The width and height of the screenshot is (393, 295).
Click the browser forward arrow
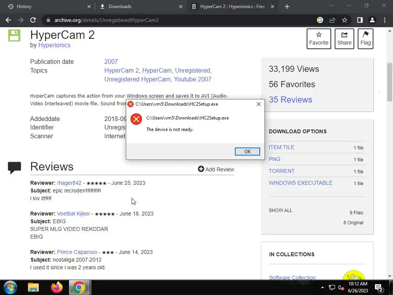[21, 20]
